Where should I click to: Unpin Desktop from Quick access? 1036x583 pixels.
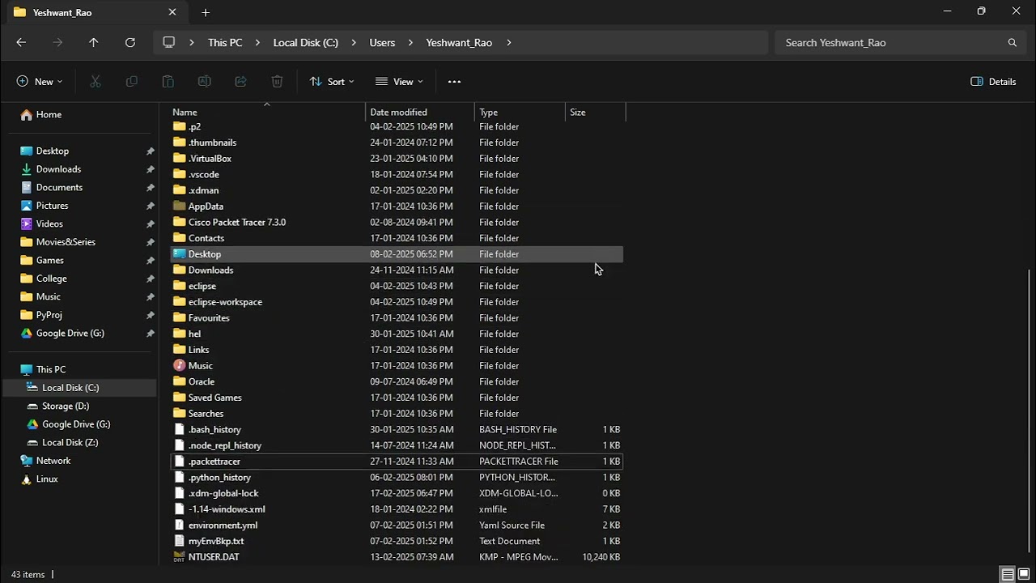coord(150,151)
